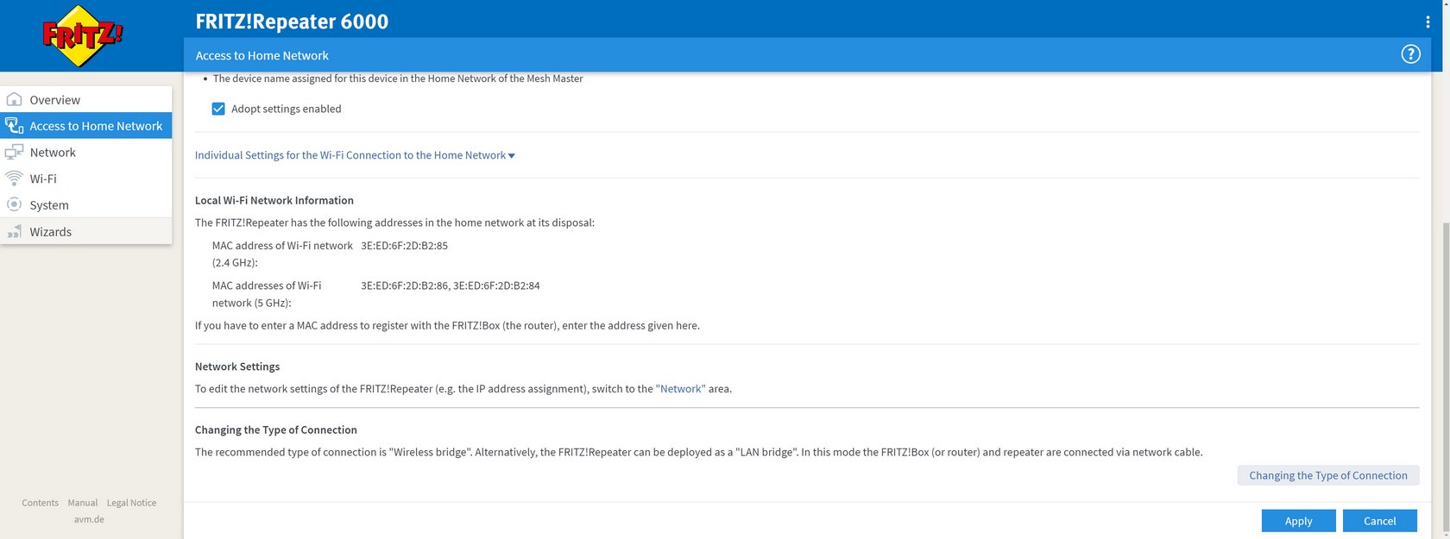Click the 2.4 GHz MAC address 3E:ED:6F:2D:B2:85
Image resolution: width=1450 pixels, height=539 pixels.
[404, 246]
